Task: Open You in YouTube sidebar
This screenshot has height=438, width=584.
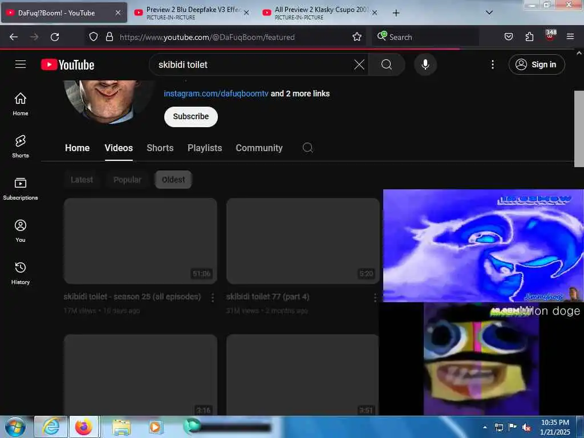Action: pos(21,231)
